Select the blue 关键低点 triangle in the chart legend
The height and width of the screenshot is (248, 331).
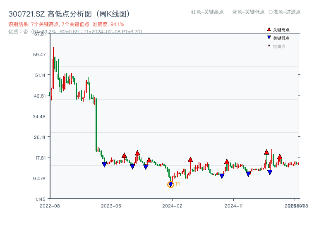269,38
